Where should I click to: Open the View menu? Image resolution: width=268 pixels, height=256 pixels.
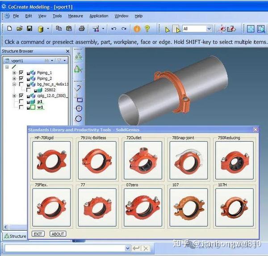[x=42, y=16]
